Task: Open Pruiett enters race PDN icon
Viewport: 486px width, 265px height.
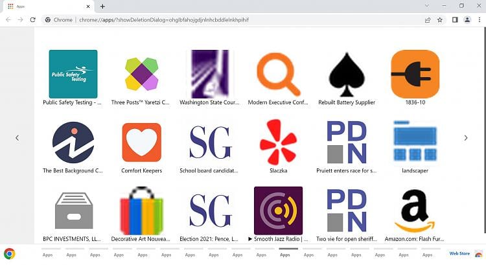Action: click(x=347, y=143)
